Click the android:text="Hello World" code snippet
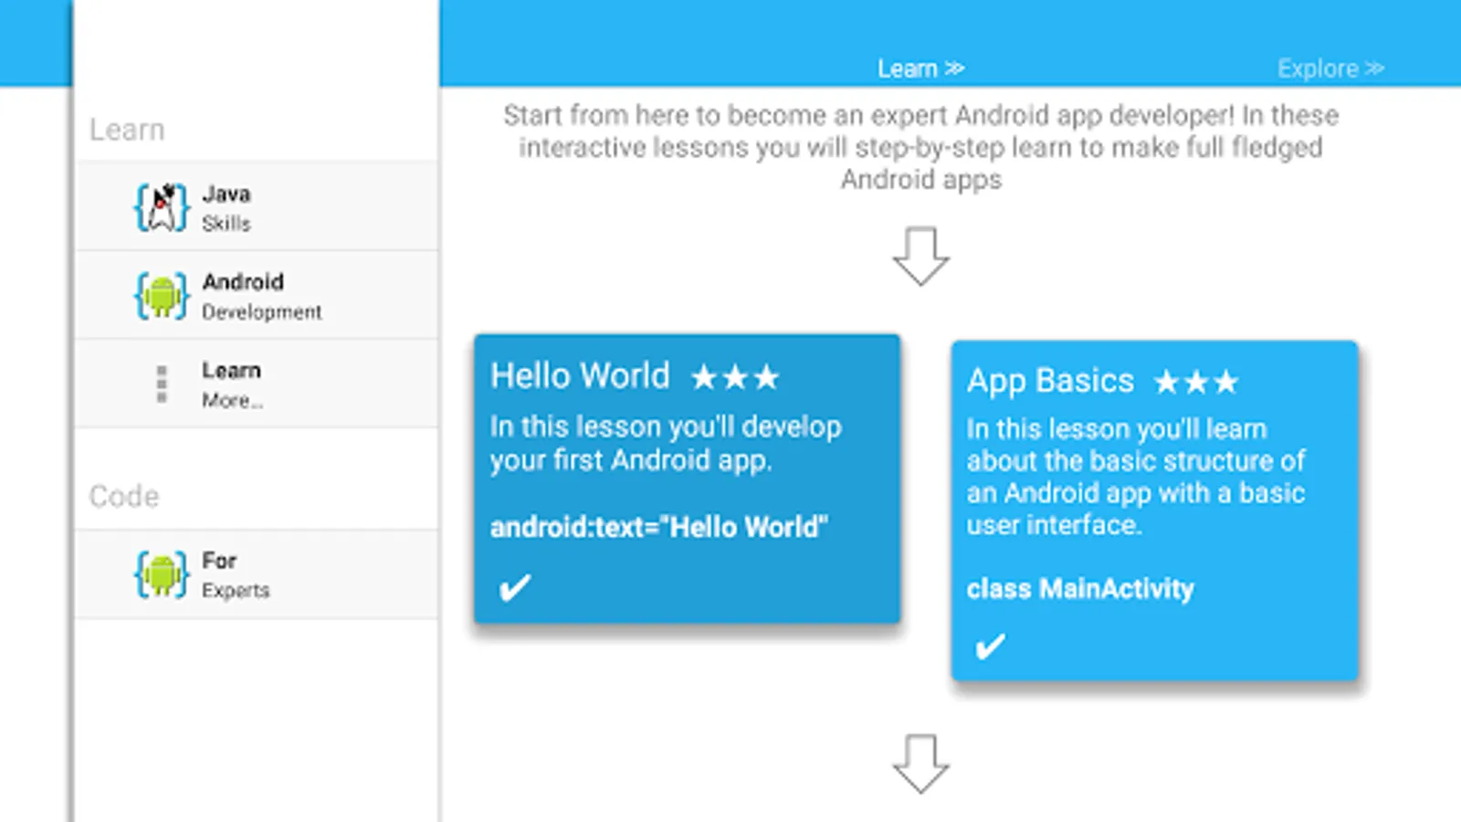The height and width of the screenshot is (822, 1461). click(658, 527)
